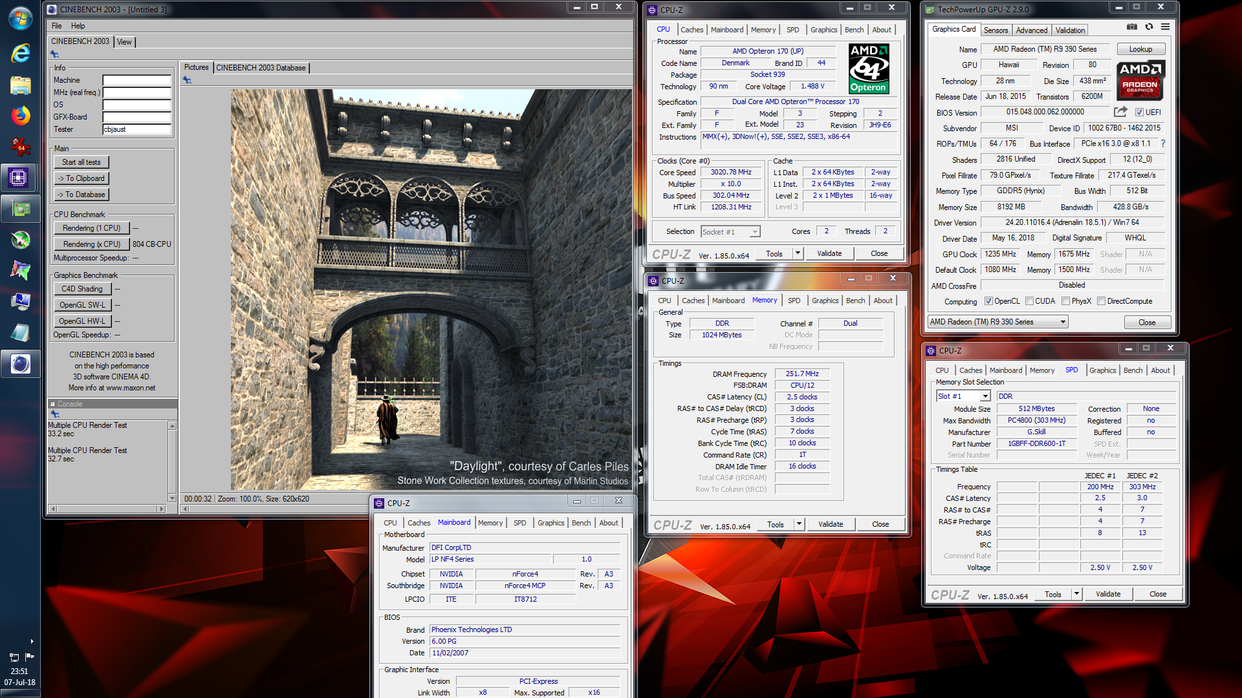Open Tools dropdown arrow in CPU-Z CPU window
Screen dimensions: 1242x698
coord(798,253)
